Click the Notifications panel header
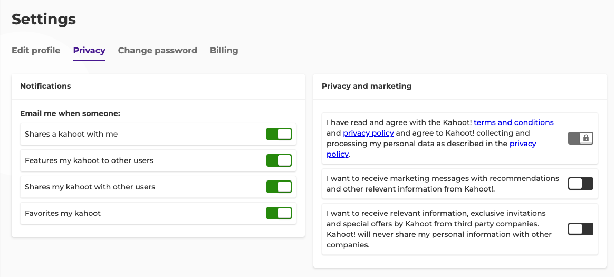Image resolution: width=614 pixels, height=277 pixels. 45,86
